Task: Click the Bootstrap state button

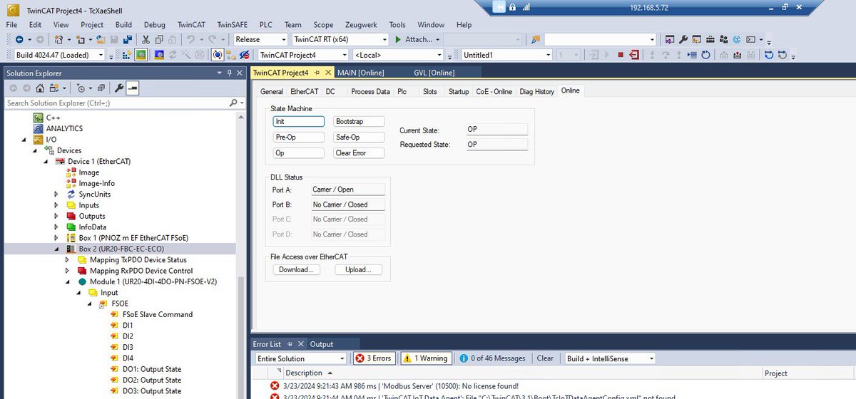Action: (x=359, y=121)
